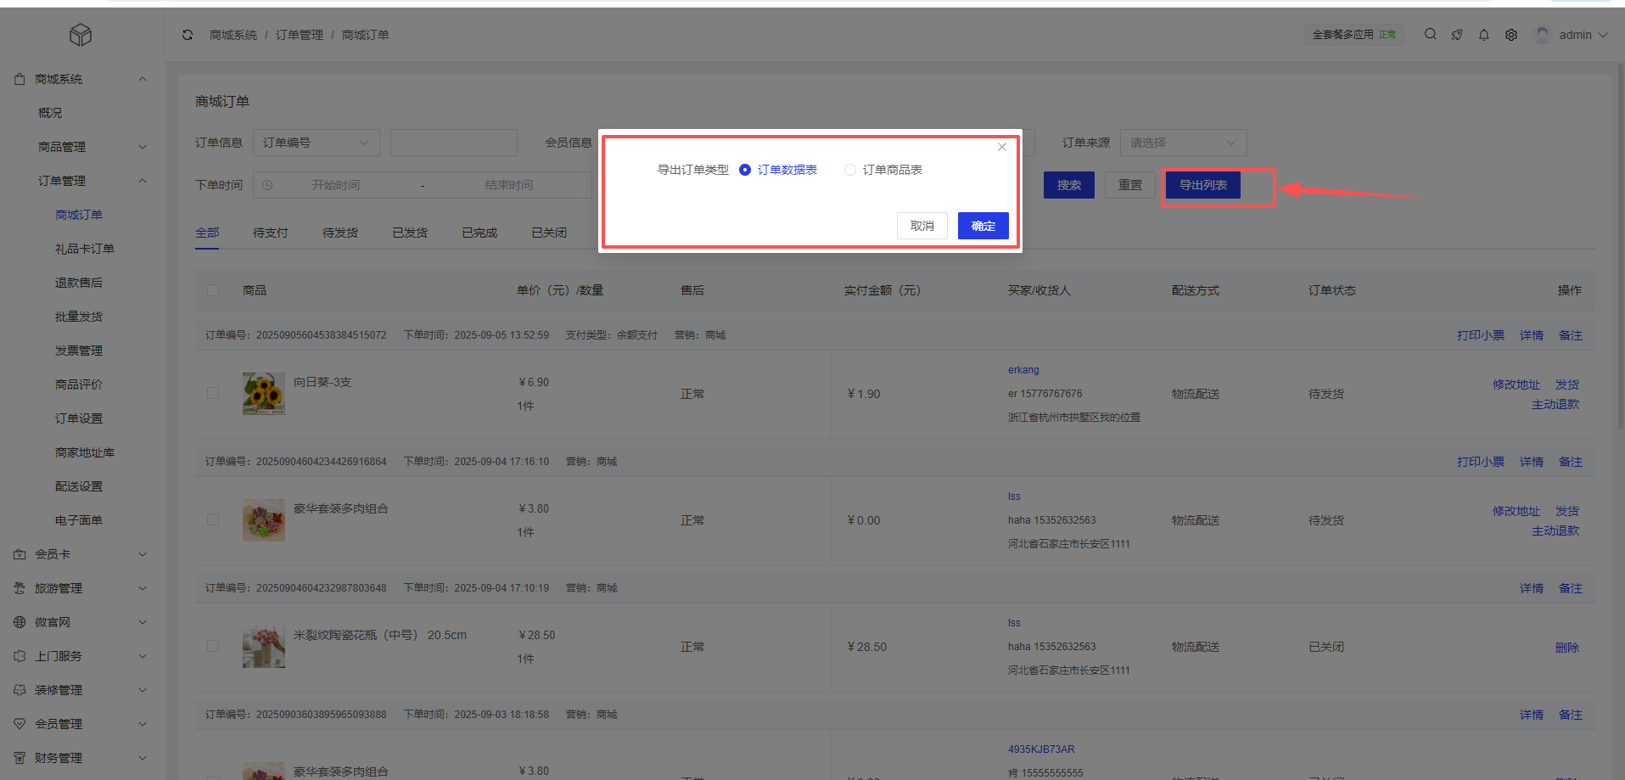Toggle the select-all checkbox in table header
Image resolution: width=1625 pixels, height=780 pixels.
213,290
